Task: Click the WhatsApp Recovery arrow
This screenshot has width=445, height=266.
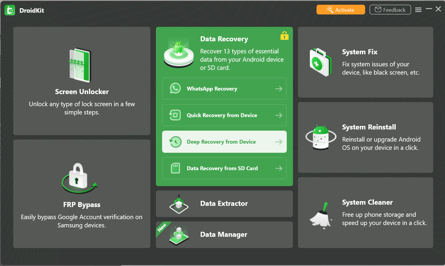Action: tap(279, 89)
